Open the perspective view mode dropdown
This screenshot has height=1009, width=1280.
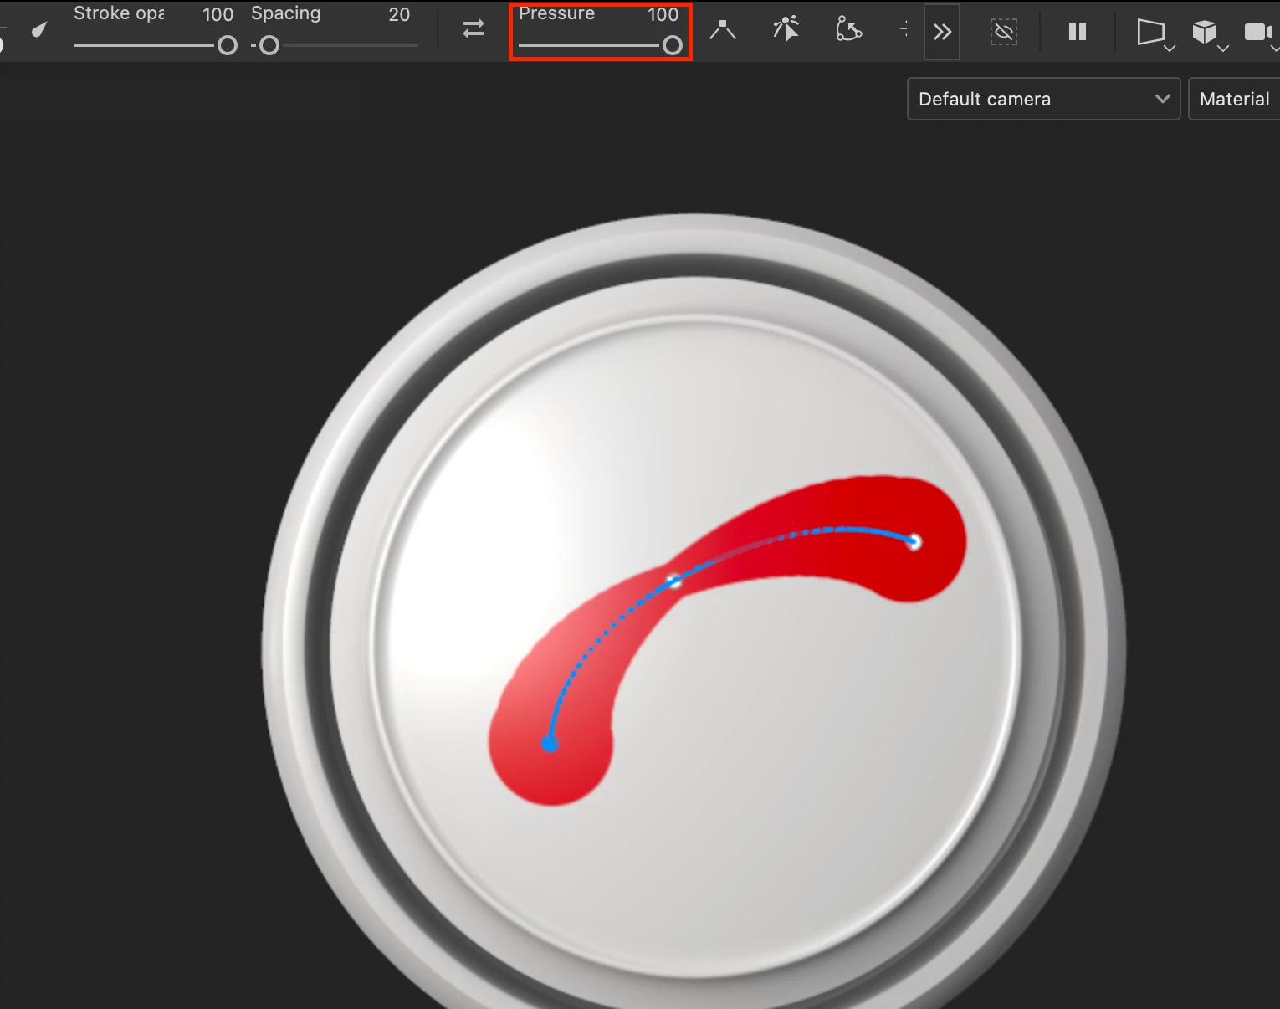pos(1155,33)
